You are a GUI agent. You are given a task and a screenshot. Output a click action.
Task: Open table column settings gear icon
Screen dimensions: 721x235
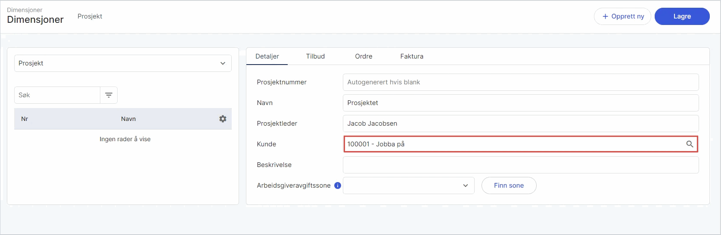click(x=223, y=119)
